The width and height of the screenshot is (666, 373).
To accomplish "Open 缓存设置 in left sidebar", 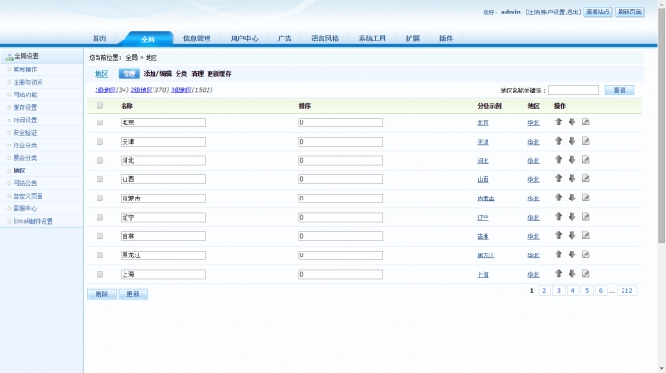I will coord(25,107).
